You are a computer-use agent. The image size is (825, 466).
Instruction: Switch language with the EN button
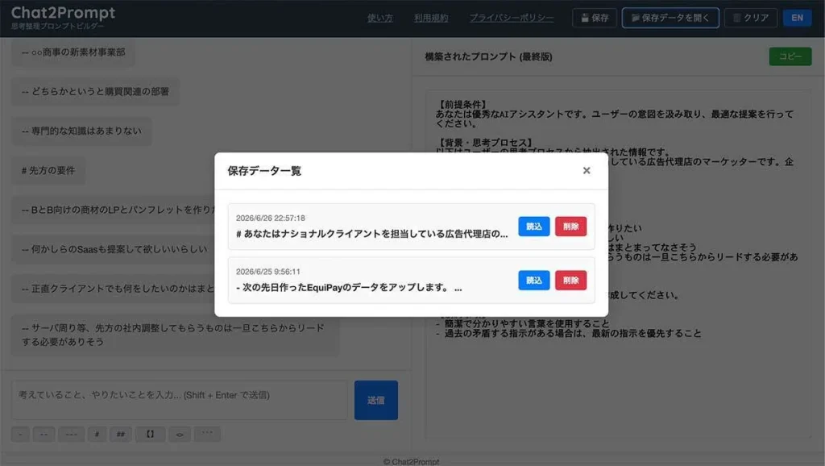point(797,18)
